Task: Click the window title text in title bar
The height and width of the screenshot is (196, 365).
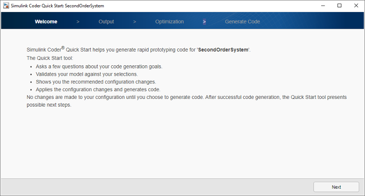Action: tap(58, 6)
